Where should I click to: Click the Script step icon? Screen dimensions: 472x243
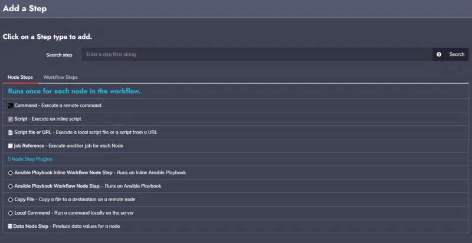coord(10,119)
